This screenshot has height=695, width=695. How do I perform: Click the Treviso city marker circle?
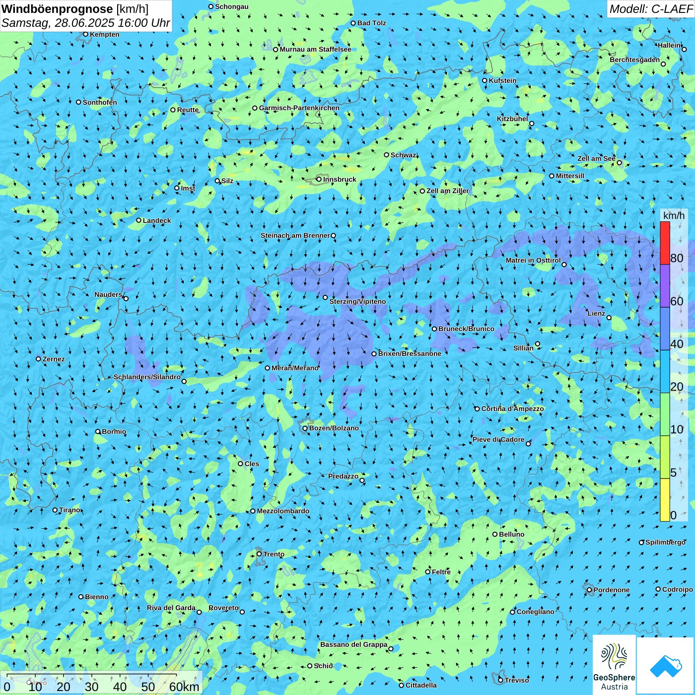500,680
